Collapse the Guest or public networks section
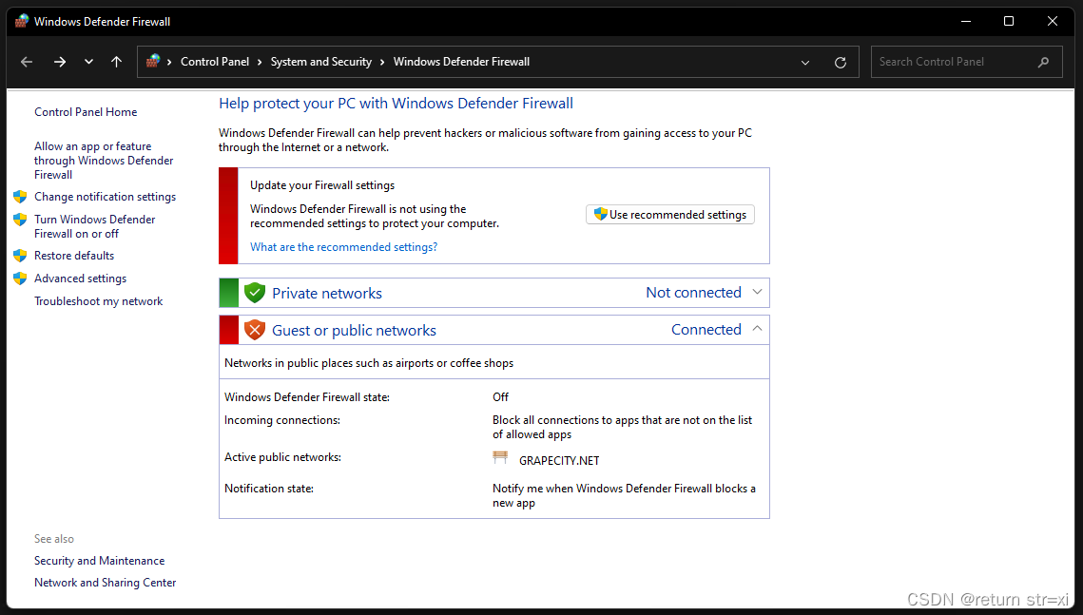Image resolution: width=1083 pixels, height=615 pixels. (x=757, y=329)
